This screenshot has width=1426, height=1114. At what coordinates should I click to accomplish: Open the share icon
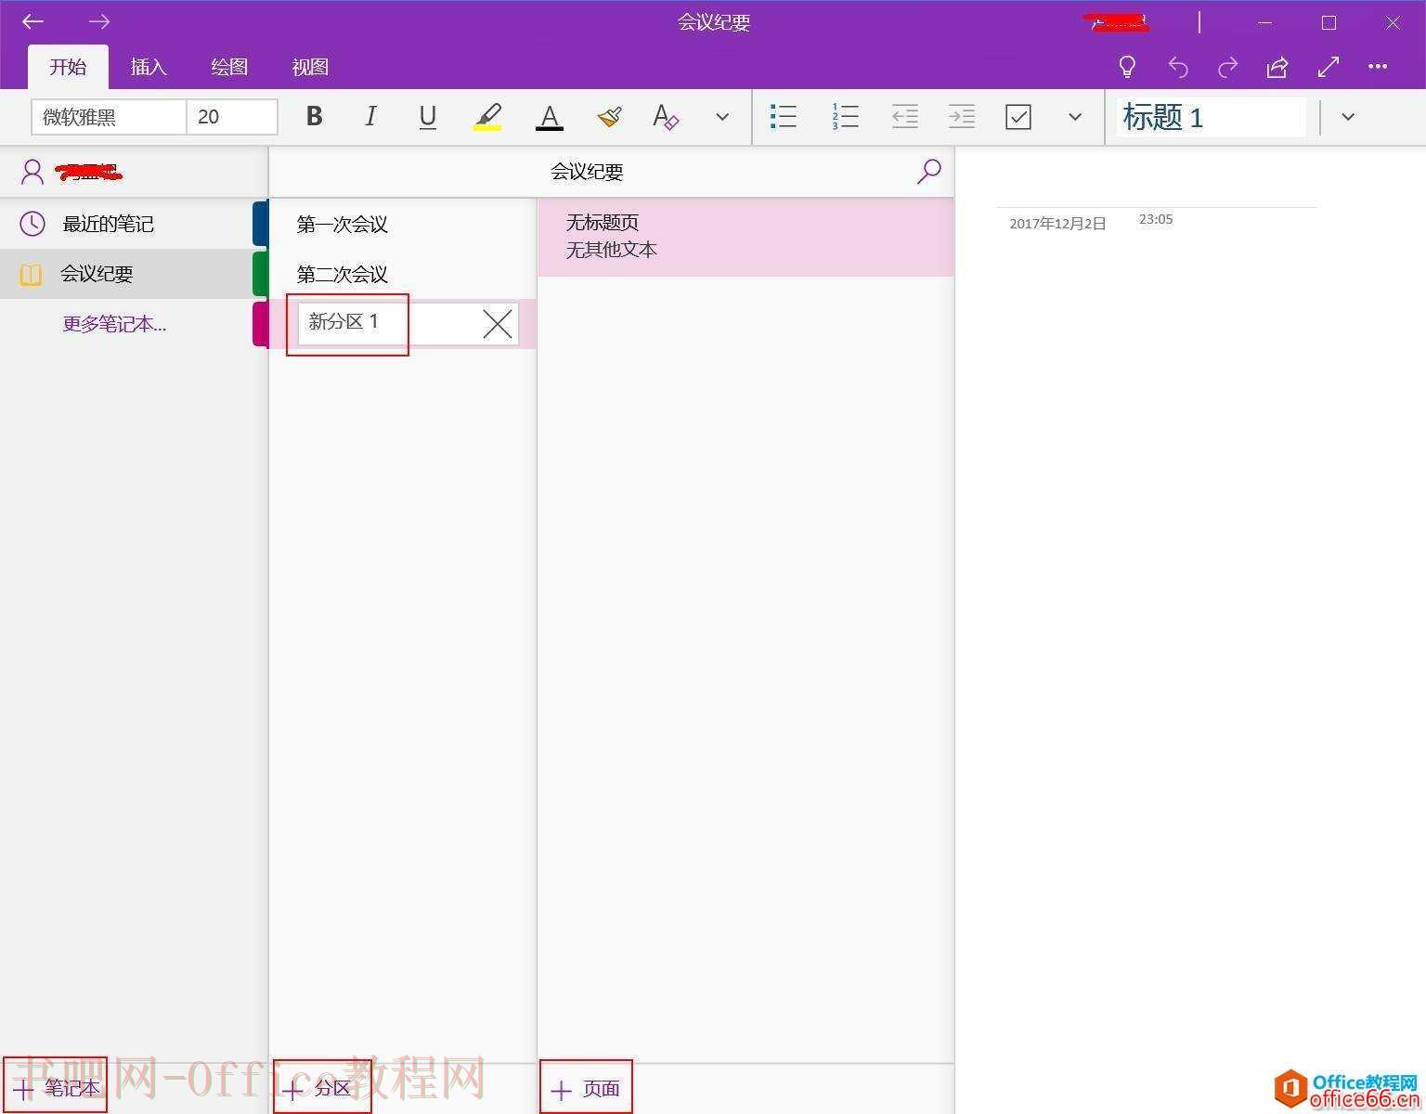(1277, 67)
